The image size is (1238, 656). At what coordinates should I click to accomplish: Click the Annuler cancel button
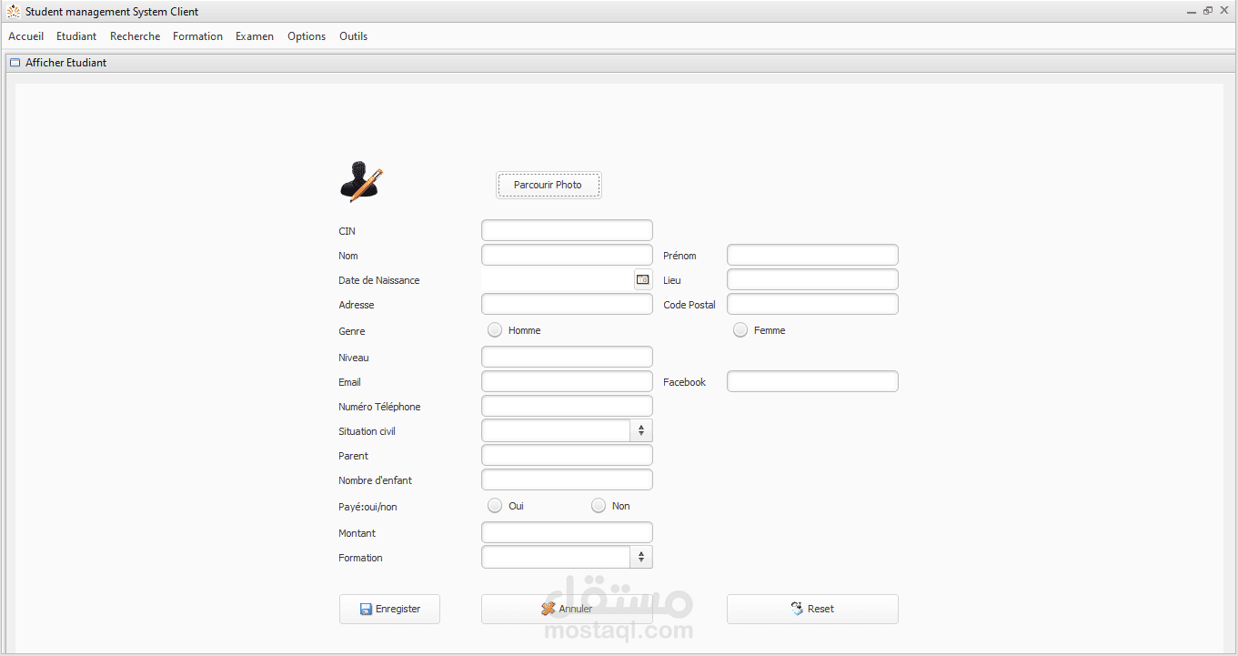[x=567, y=609]
